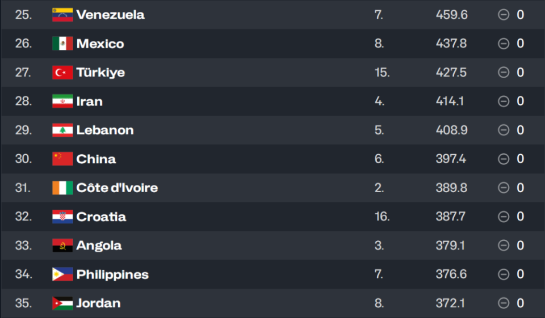
Task: Open the Mexico team link
Action: [100, 44]
